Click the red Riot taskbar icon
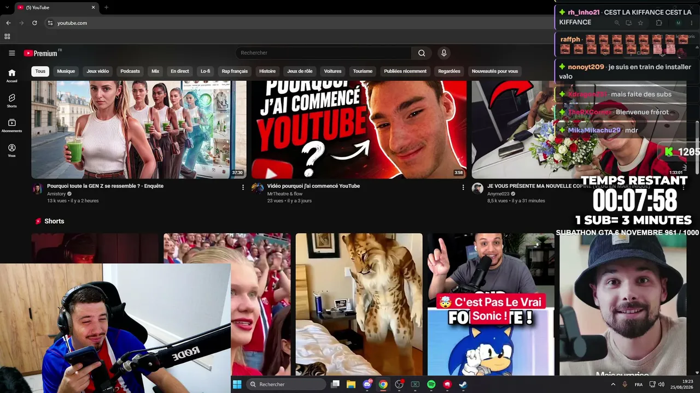The height and width of the screenshot is (393, 700). tap(447, 384)
